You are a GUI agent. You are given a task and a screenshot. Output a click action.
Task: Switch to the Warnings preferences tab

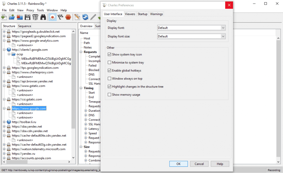(x=156, y=14)
